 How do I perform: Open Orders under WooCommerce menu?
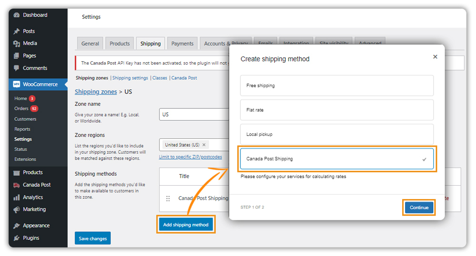pyautogui.click(x=21, y=108)
